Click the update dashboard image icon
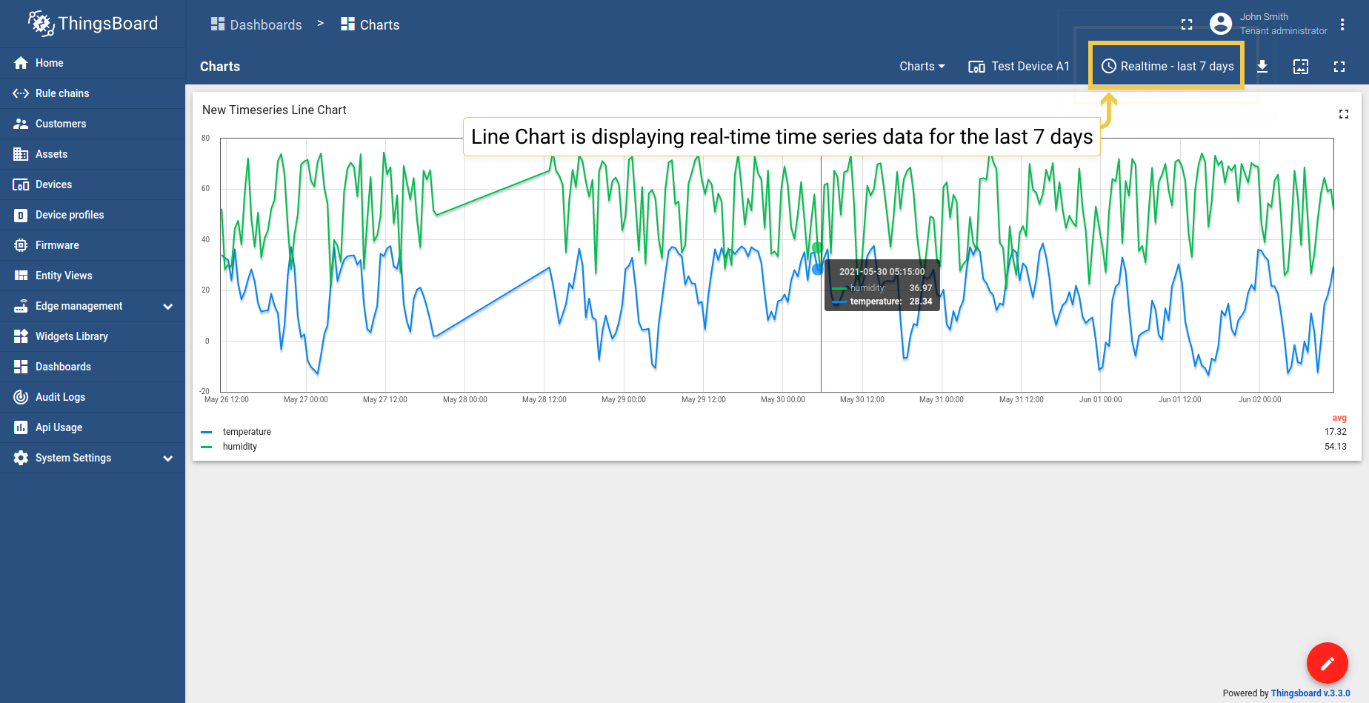 tap(1301, 67)
